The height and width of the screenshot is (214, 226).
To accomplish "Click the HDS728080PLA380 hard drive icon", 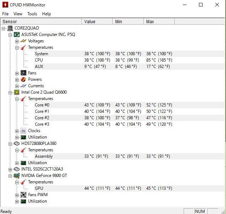I will point(17,143).
